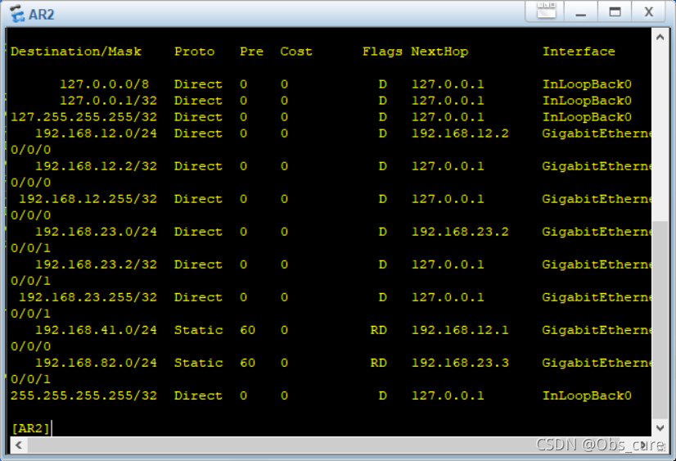Click the AR2 window title text
The image size is (676, 461).
pos(42,14)
